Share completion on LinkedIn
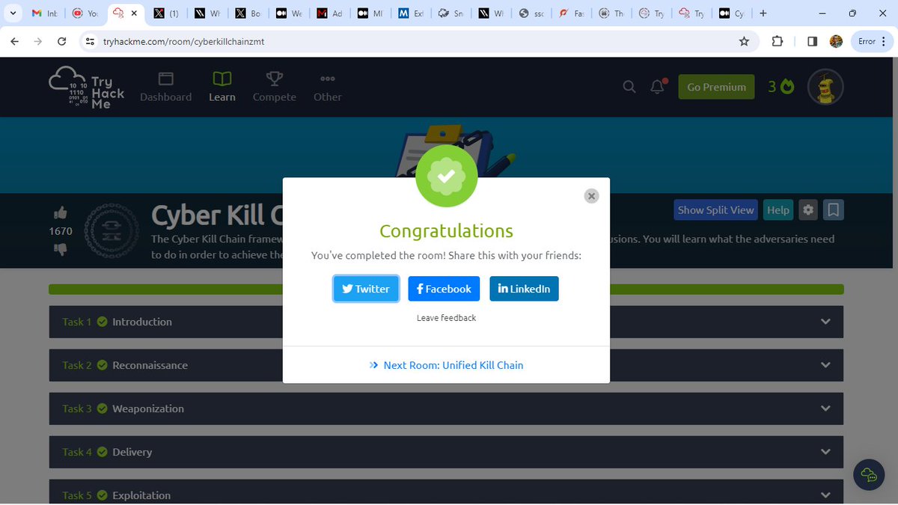The width and height of the screenshot is (898, 505). click(x=524, y=289)
